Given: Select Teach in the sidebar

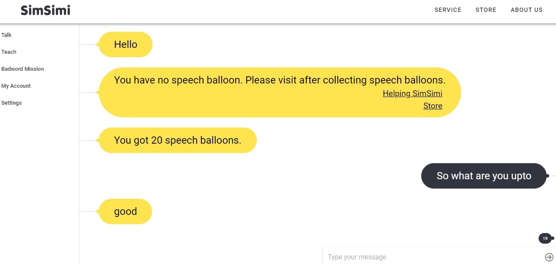Looking at the screenshot, I should point(9,52).
